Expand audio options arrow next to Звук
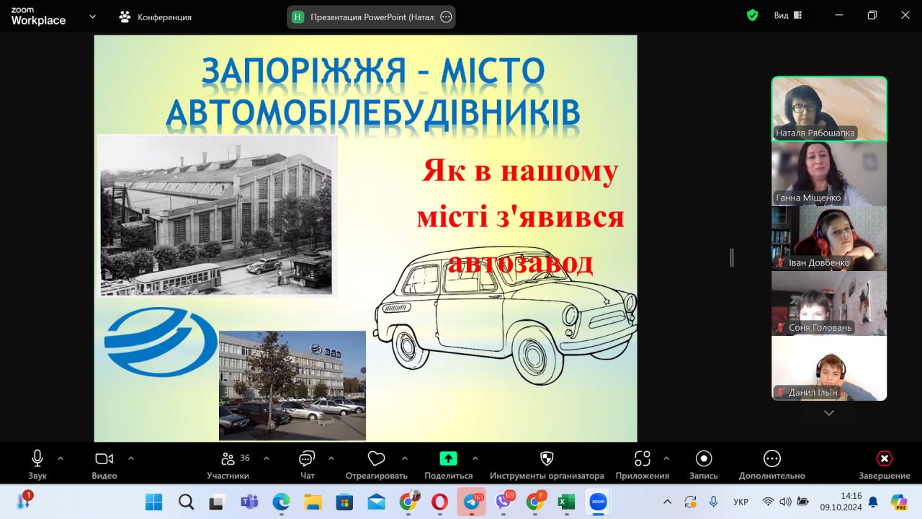This screenshot has height=519, width=922. tap(61, 458)
